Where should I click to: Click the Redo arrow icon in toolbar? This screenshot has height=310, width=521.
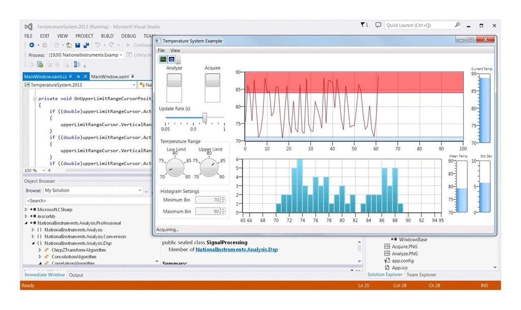111,45
